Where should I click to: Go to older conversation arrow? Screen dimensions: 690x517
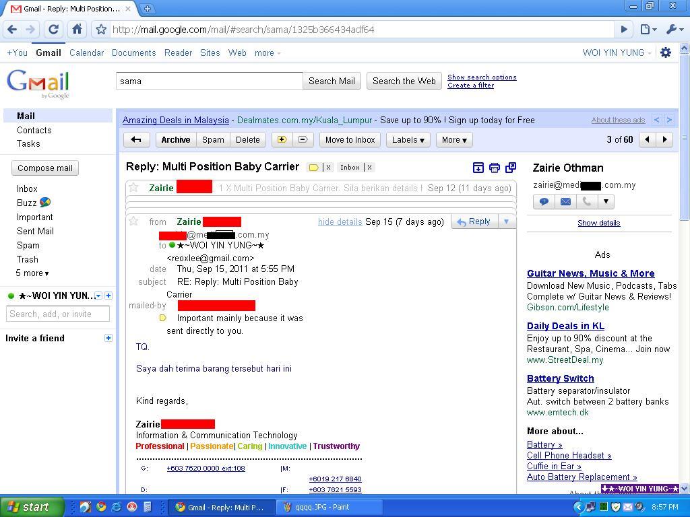(664, 140)
